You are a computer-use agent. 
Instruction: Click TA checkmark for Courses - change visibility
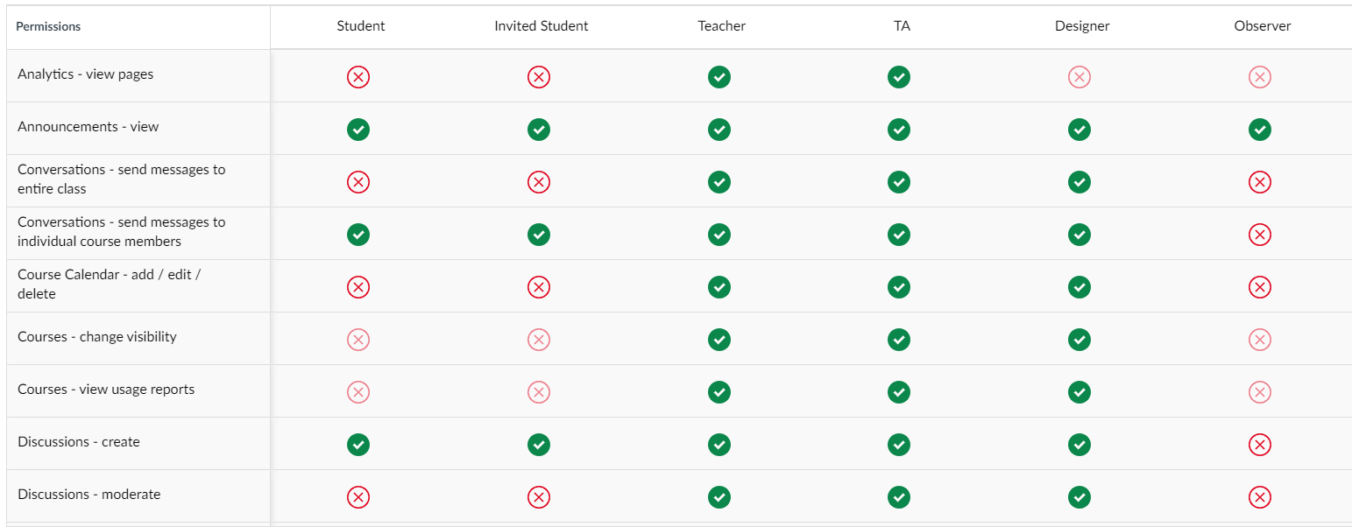pyautogui.click(x=898, y=340)
